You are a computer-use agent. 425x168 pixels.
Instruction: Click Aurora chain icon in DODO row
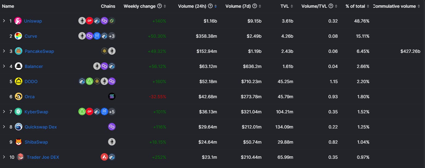(x=90, y=82)
